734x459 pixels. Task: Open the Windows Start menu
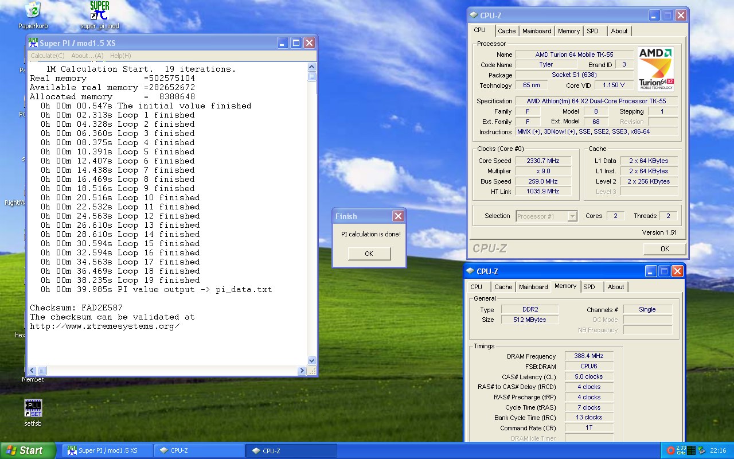28,450
